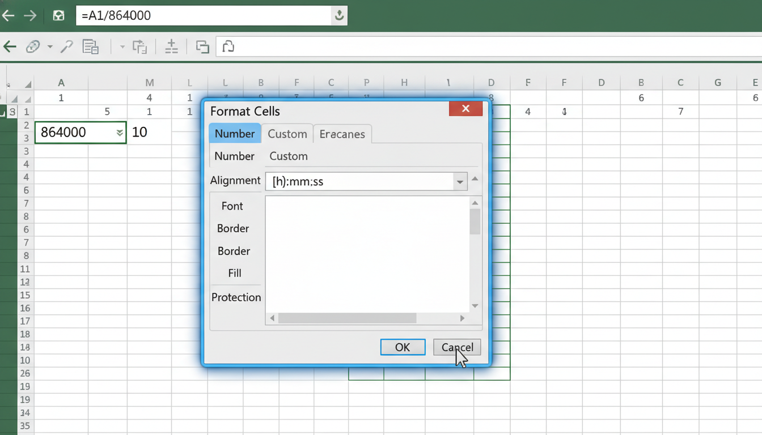Click the icon left of the formula bar
The height and width of the screenshot is (435, 762).
pos(58,15)
